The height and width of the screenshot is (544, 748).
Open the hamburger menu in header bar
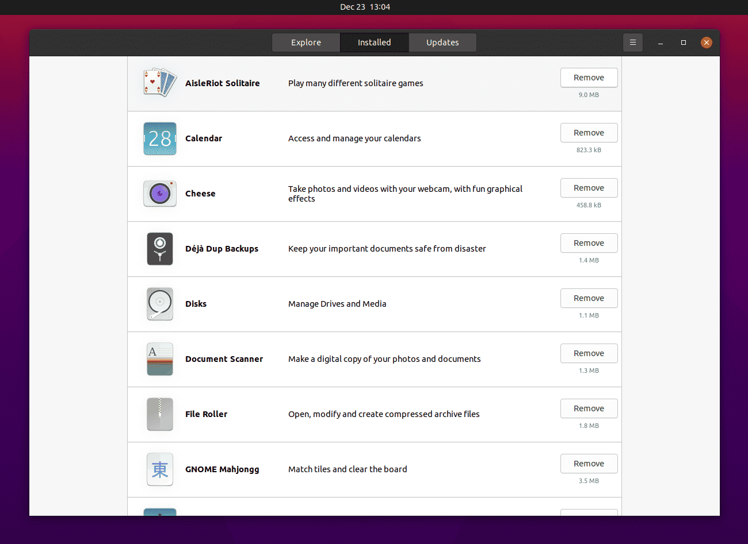pos(633,43)
